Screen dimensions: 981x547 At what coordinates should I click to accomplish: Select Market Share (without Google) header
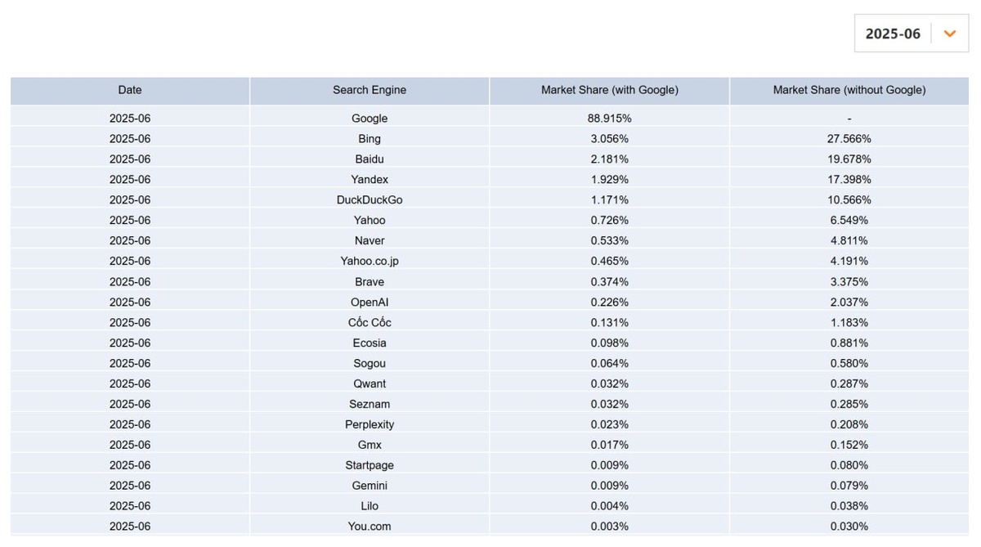[x=849, y=90]
